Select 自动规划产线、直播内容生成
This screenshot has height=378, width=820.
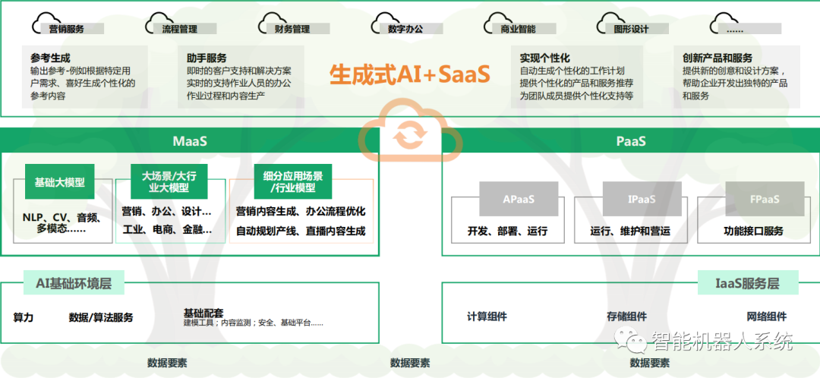(x=301, y=231)
